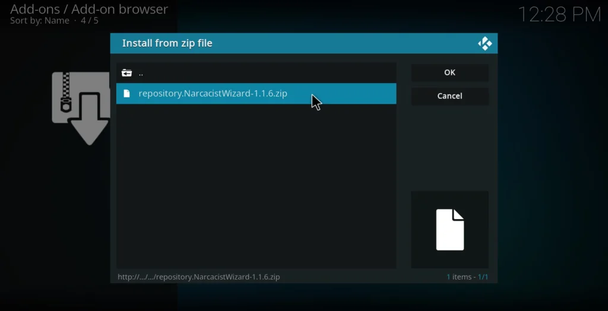Click the zip file's document icon

[126, 93]
